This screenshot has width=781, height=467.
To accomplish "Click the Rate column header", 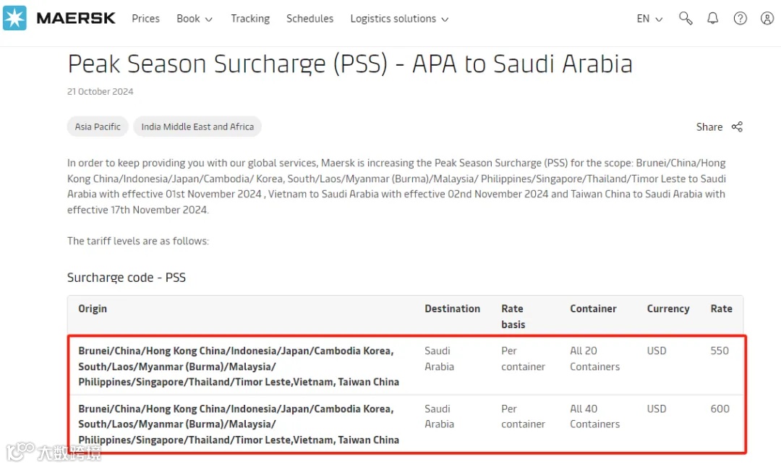I will 721,309.
